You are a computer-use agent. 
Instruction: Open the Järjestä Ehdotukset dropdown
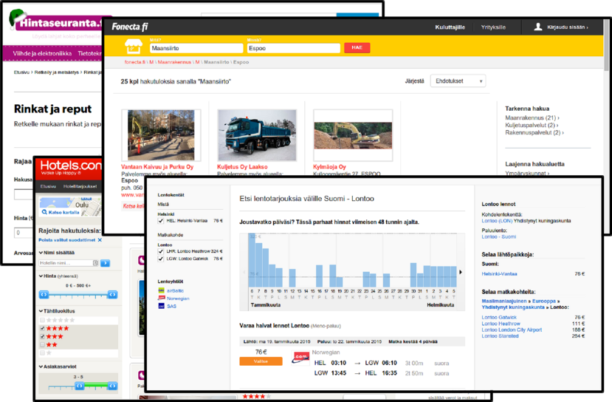pyautogui.click(x=458, y=81)
